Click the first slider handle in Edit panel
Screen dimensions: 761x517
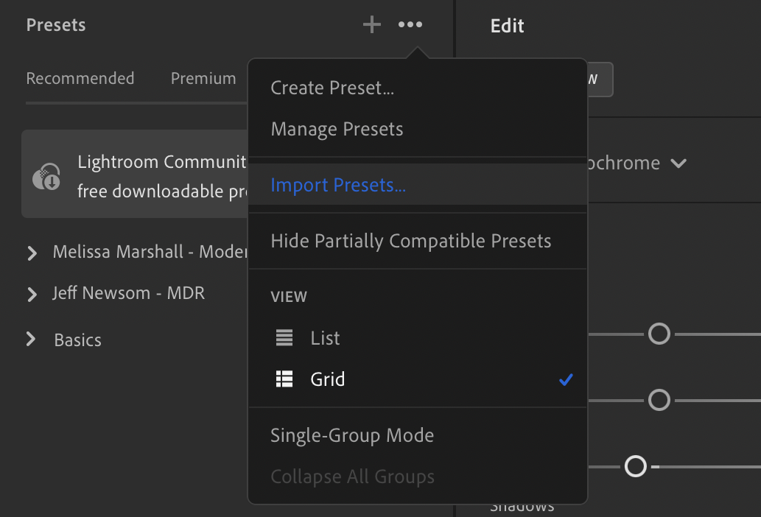pyautogui.click(x=659, y=334)
